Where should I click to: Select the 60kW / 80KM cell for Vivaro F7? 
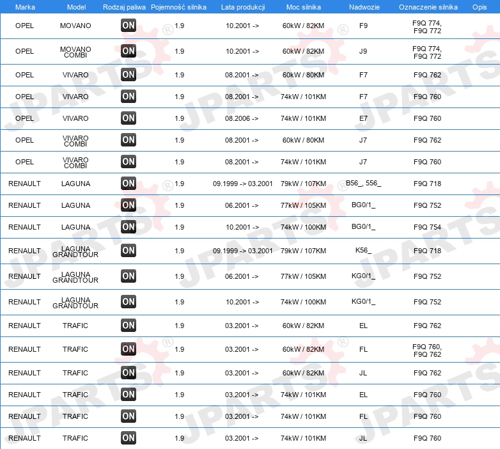tap(303, 75)
